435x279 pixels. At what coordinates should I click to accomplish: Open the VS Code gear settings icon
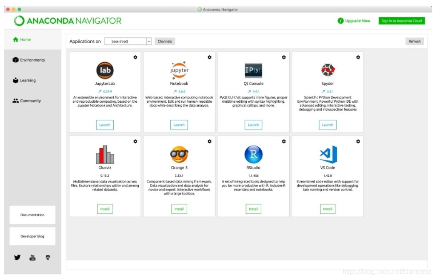pyautogui.click(x=358, y=141)
